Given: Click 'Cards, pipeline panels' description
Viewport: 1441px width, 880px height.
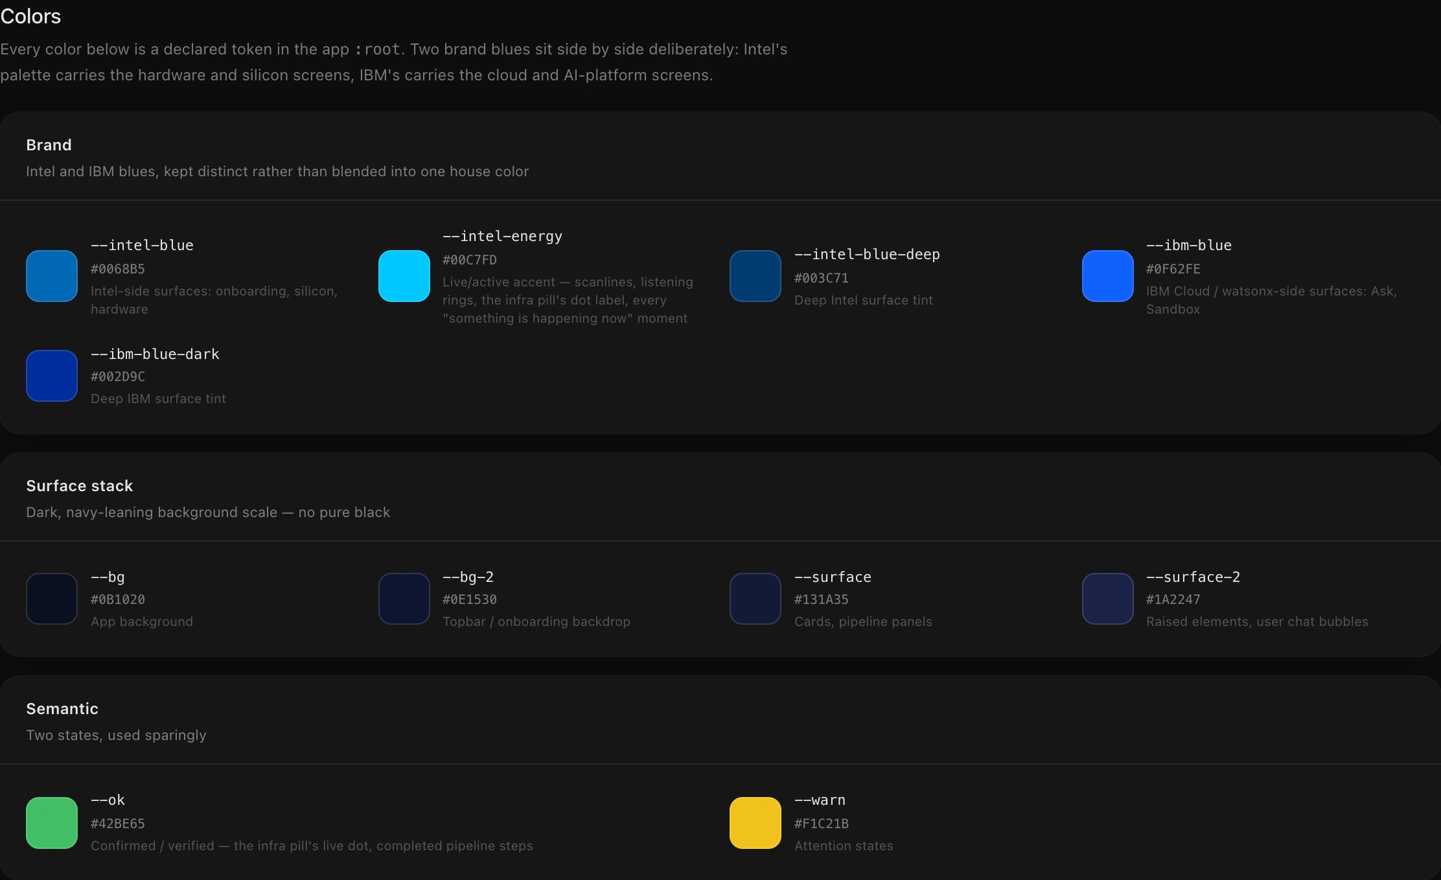Looking at the screenshot, I should [x=863, y=621].
